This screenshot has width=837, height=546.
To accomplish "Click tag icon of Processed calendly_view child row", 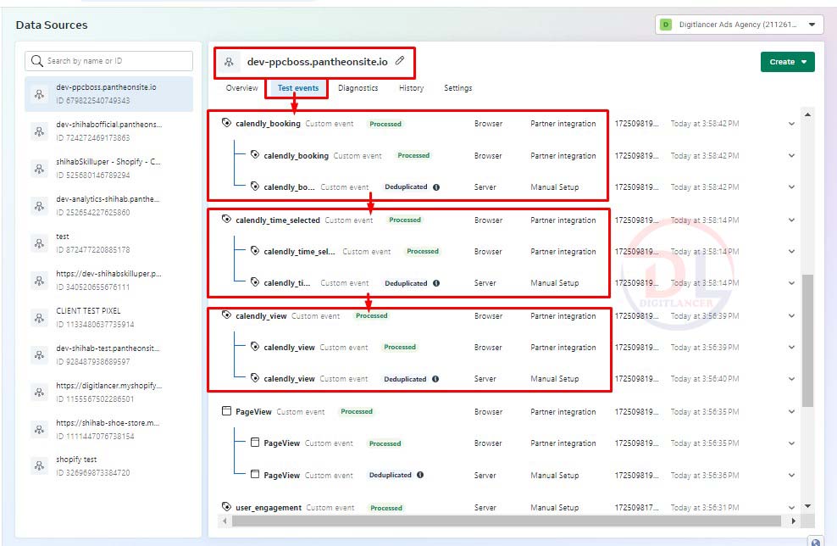I will click(255, 347).
